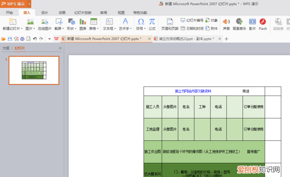Expand the 截屏 dropdown arrow
Screen dimensions: 290x177
[x=63, y=29]
